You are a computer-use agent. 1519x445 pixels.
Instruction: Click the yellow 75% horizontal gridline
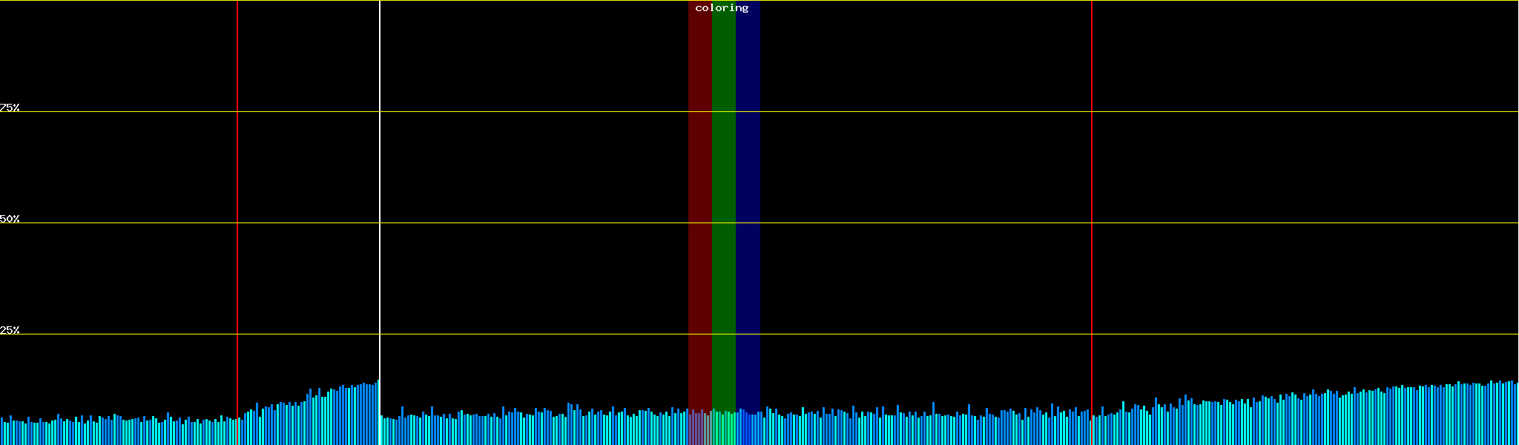890,112
